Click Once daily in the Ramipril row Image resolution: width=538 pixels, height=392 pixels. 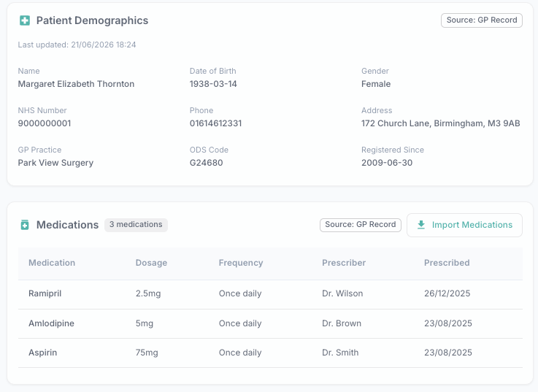click(240, 293)
